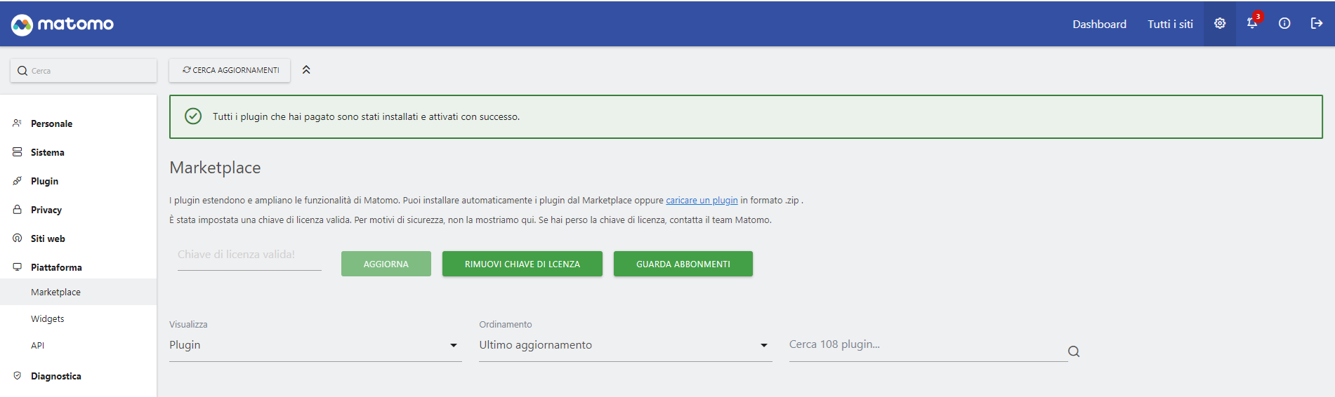Click Rimuovi chiave di lcenza button

pos(522,264)
